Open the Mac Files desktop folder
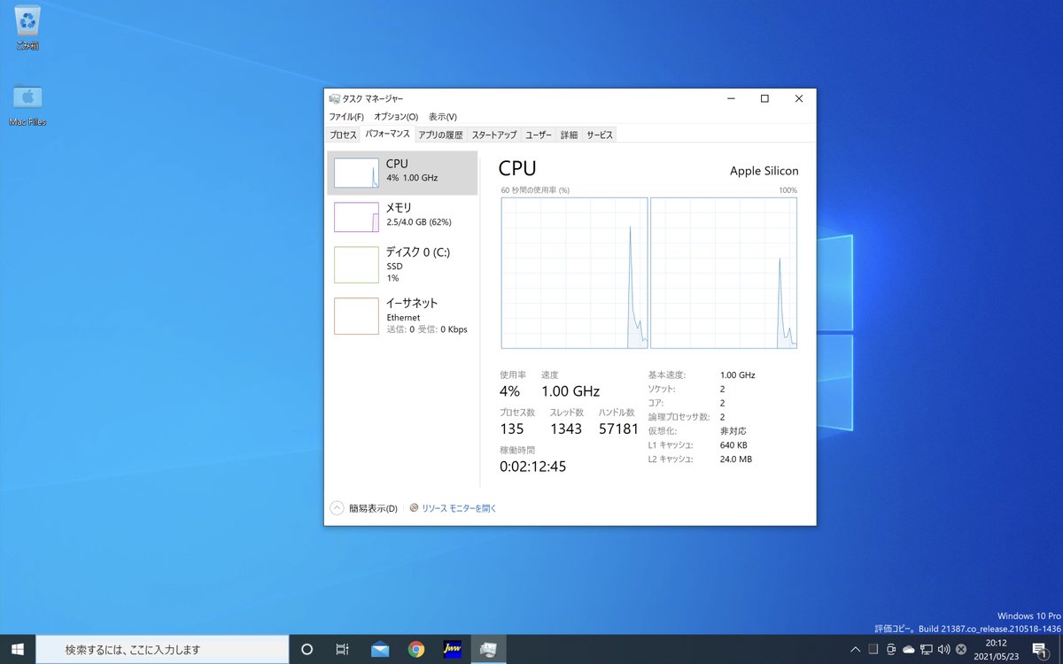 coord(27,97)
